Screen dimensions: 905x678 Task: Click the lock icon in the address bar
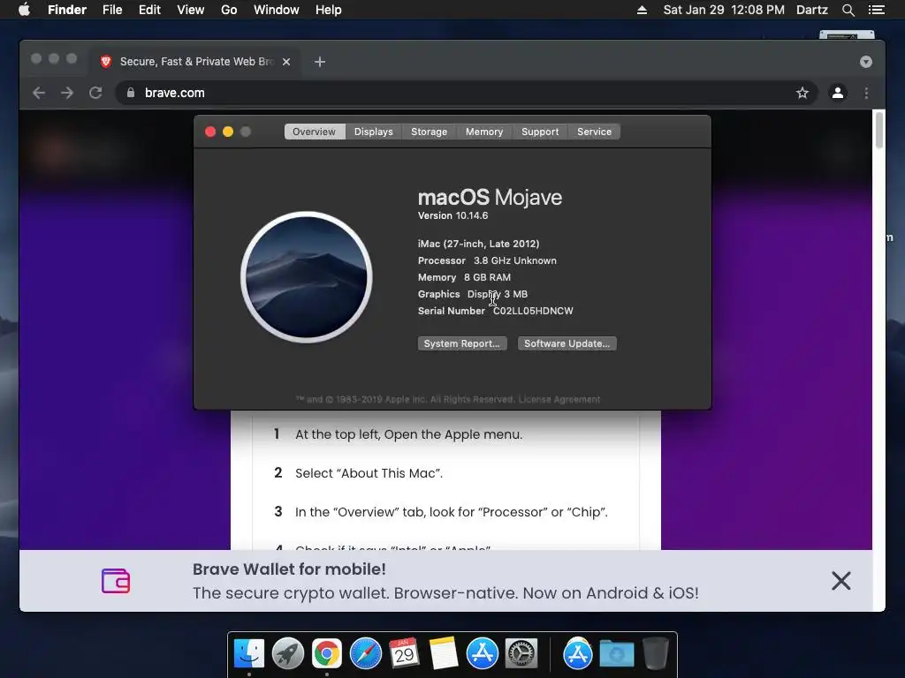tap(131, 93)
